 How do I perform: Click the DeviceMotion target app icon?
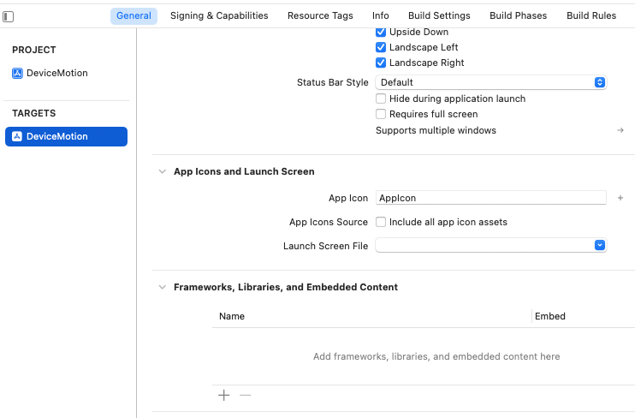point(17,137)
